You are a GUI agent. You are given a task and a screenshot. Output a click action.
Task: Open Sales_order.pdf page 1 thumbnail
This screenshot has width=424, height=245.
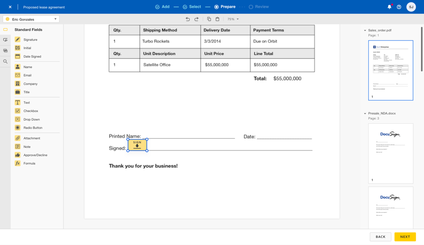[x=391, y=70]
